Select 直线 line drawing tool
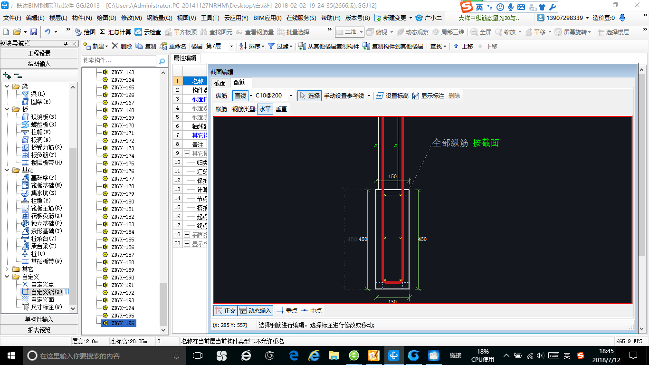This screenshot has width=649, height=365. coord(240,96)
